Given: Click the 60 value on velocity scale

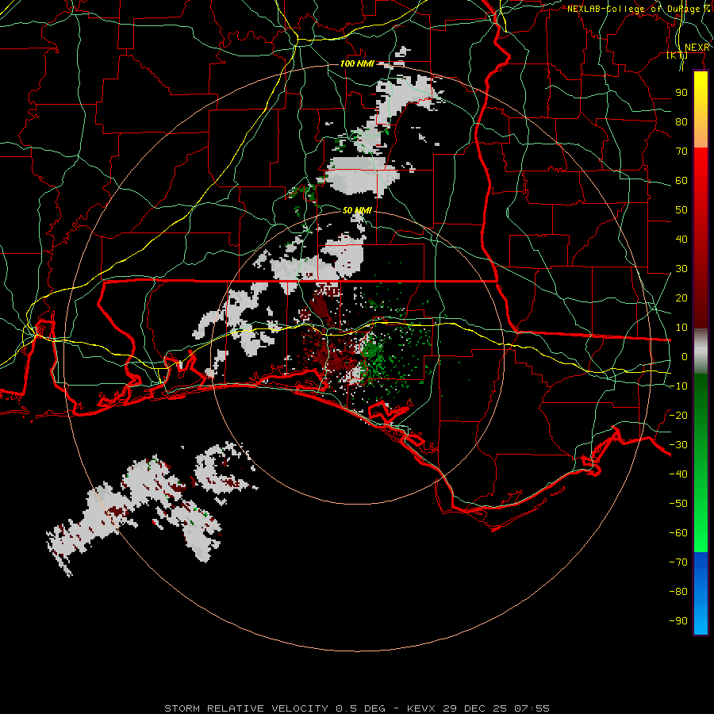Looking at the screenshot, I should [x=681, y=180].
